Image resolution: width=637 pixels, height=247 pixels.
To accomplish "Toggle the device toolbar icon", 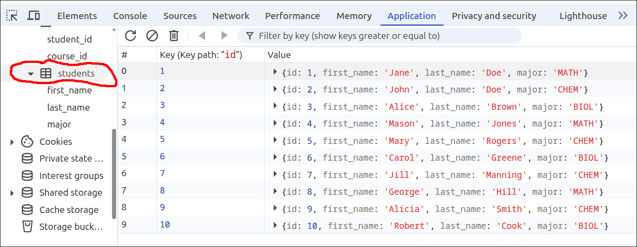I will 34,15.
